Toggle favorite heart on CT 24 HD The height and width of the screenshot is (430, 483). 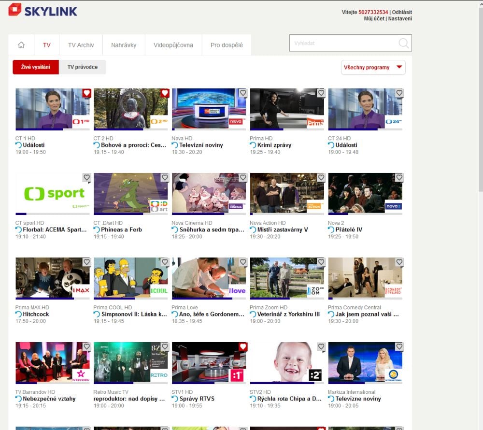399,93
